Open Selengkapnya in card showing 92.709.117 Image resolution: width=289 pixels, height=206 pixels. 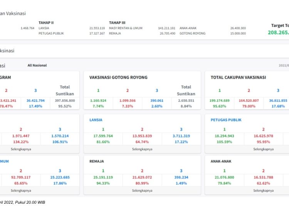point(21,190)
